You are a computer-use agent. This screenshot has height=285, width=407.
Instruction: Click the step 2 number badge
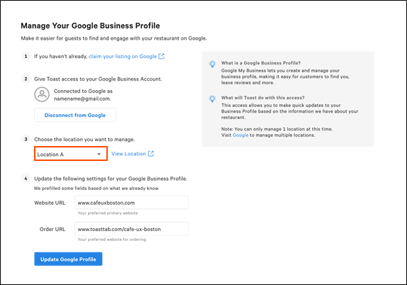click(x=26, y=79)
